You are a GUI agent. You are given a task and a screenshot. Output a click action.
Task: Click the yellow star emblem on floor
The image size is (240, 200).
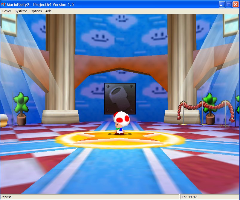point(120,139)
